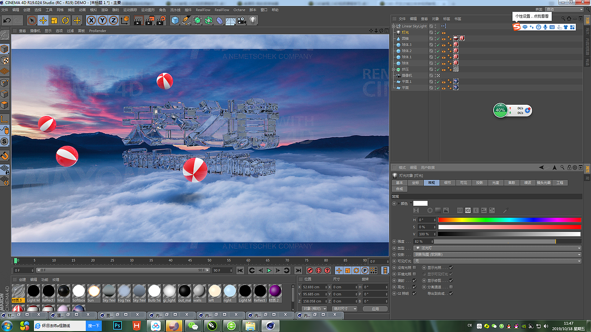Open the ProRender viewport menu
Viewport: 591px width, 332px height.
click(97, 31)
